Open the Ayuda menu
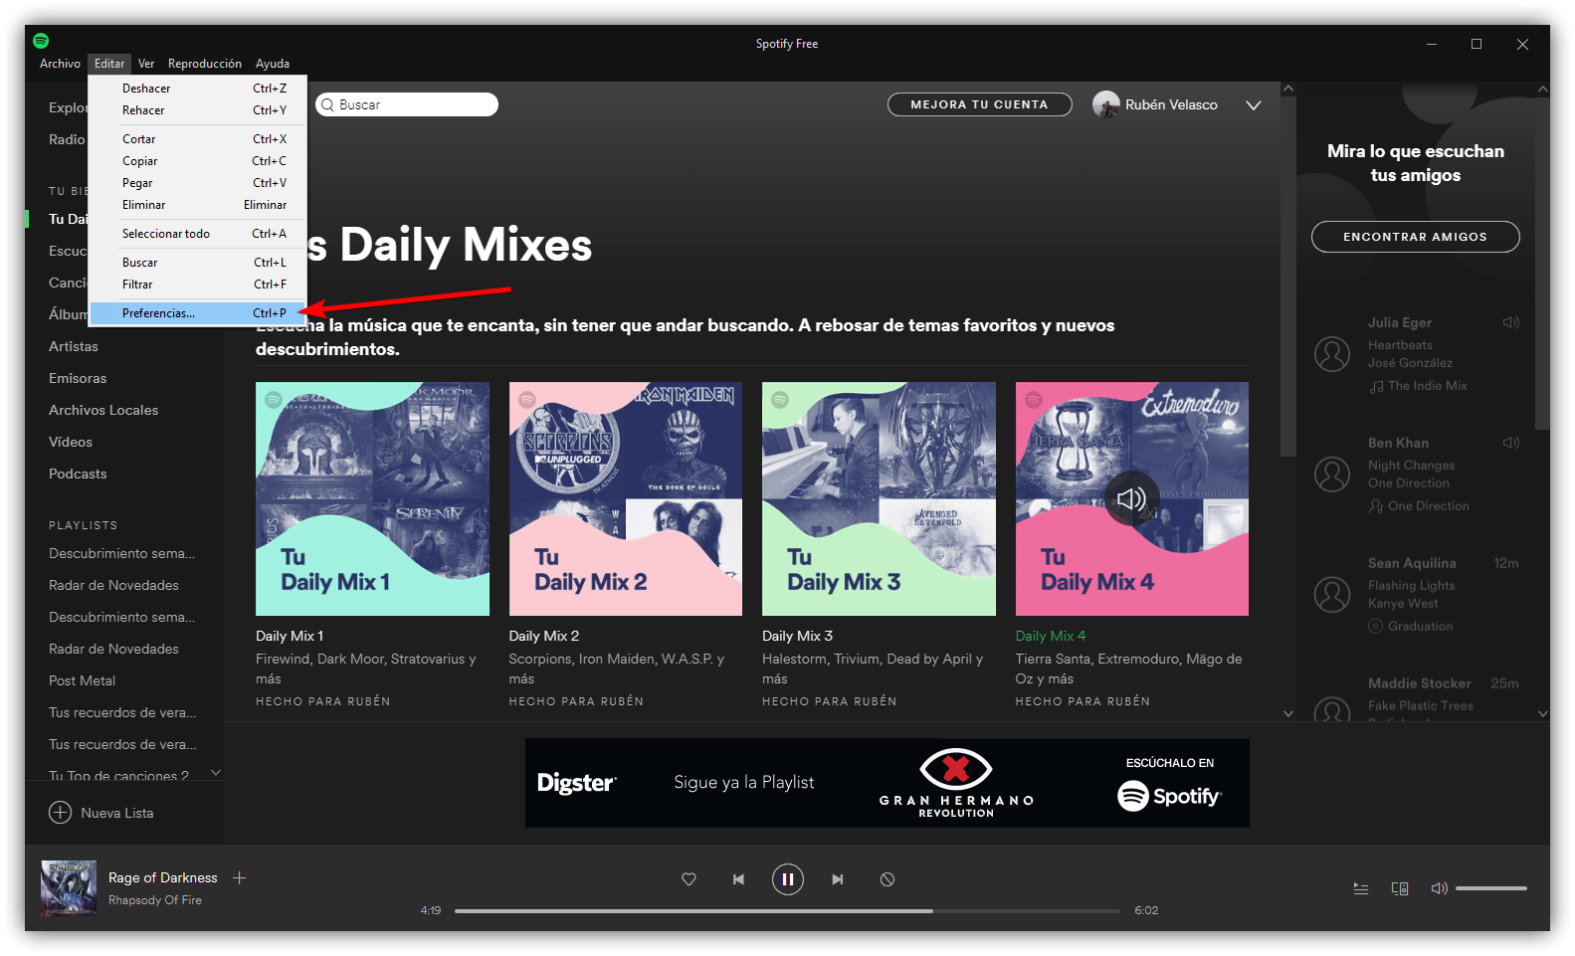The width and height of the screenshot is (1575, 956). pos(273,64)
